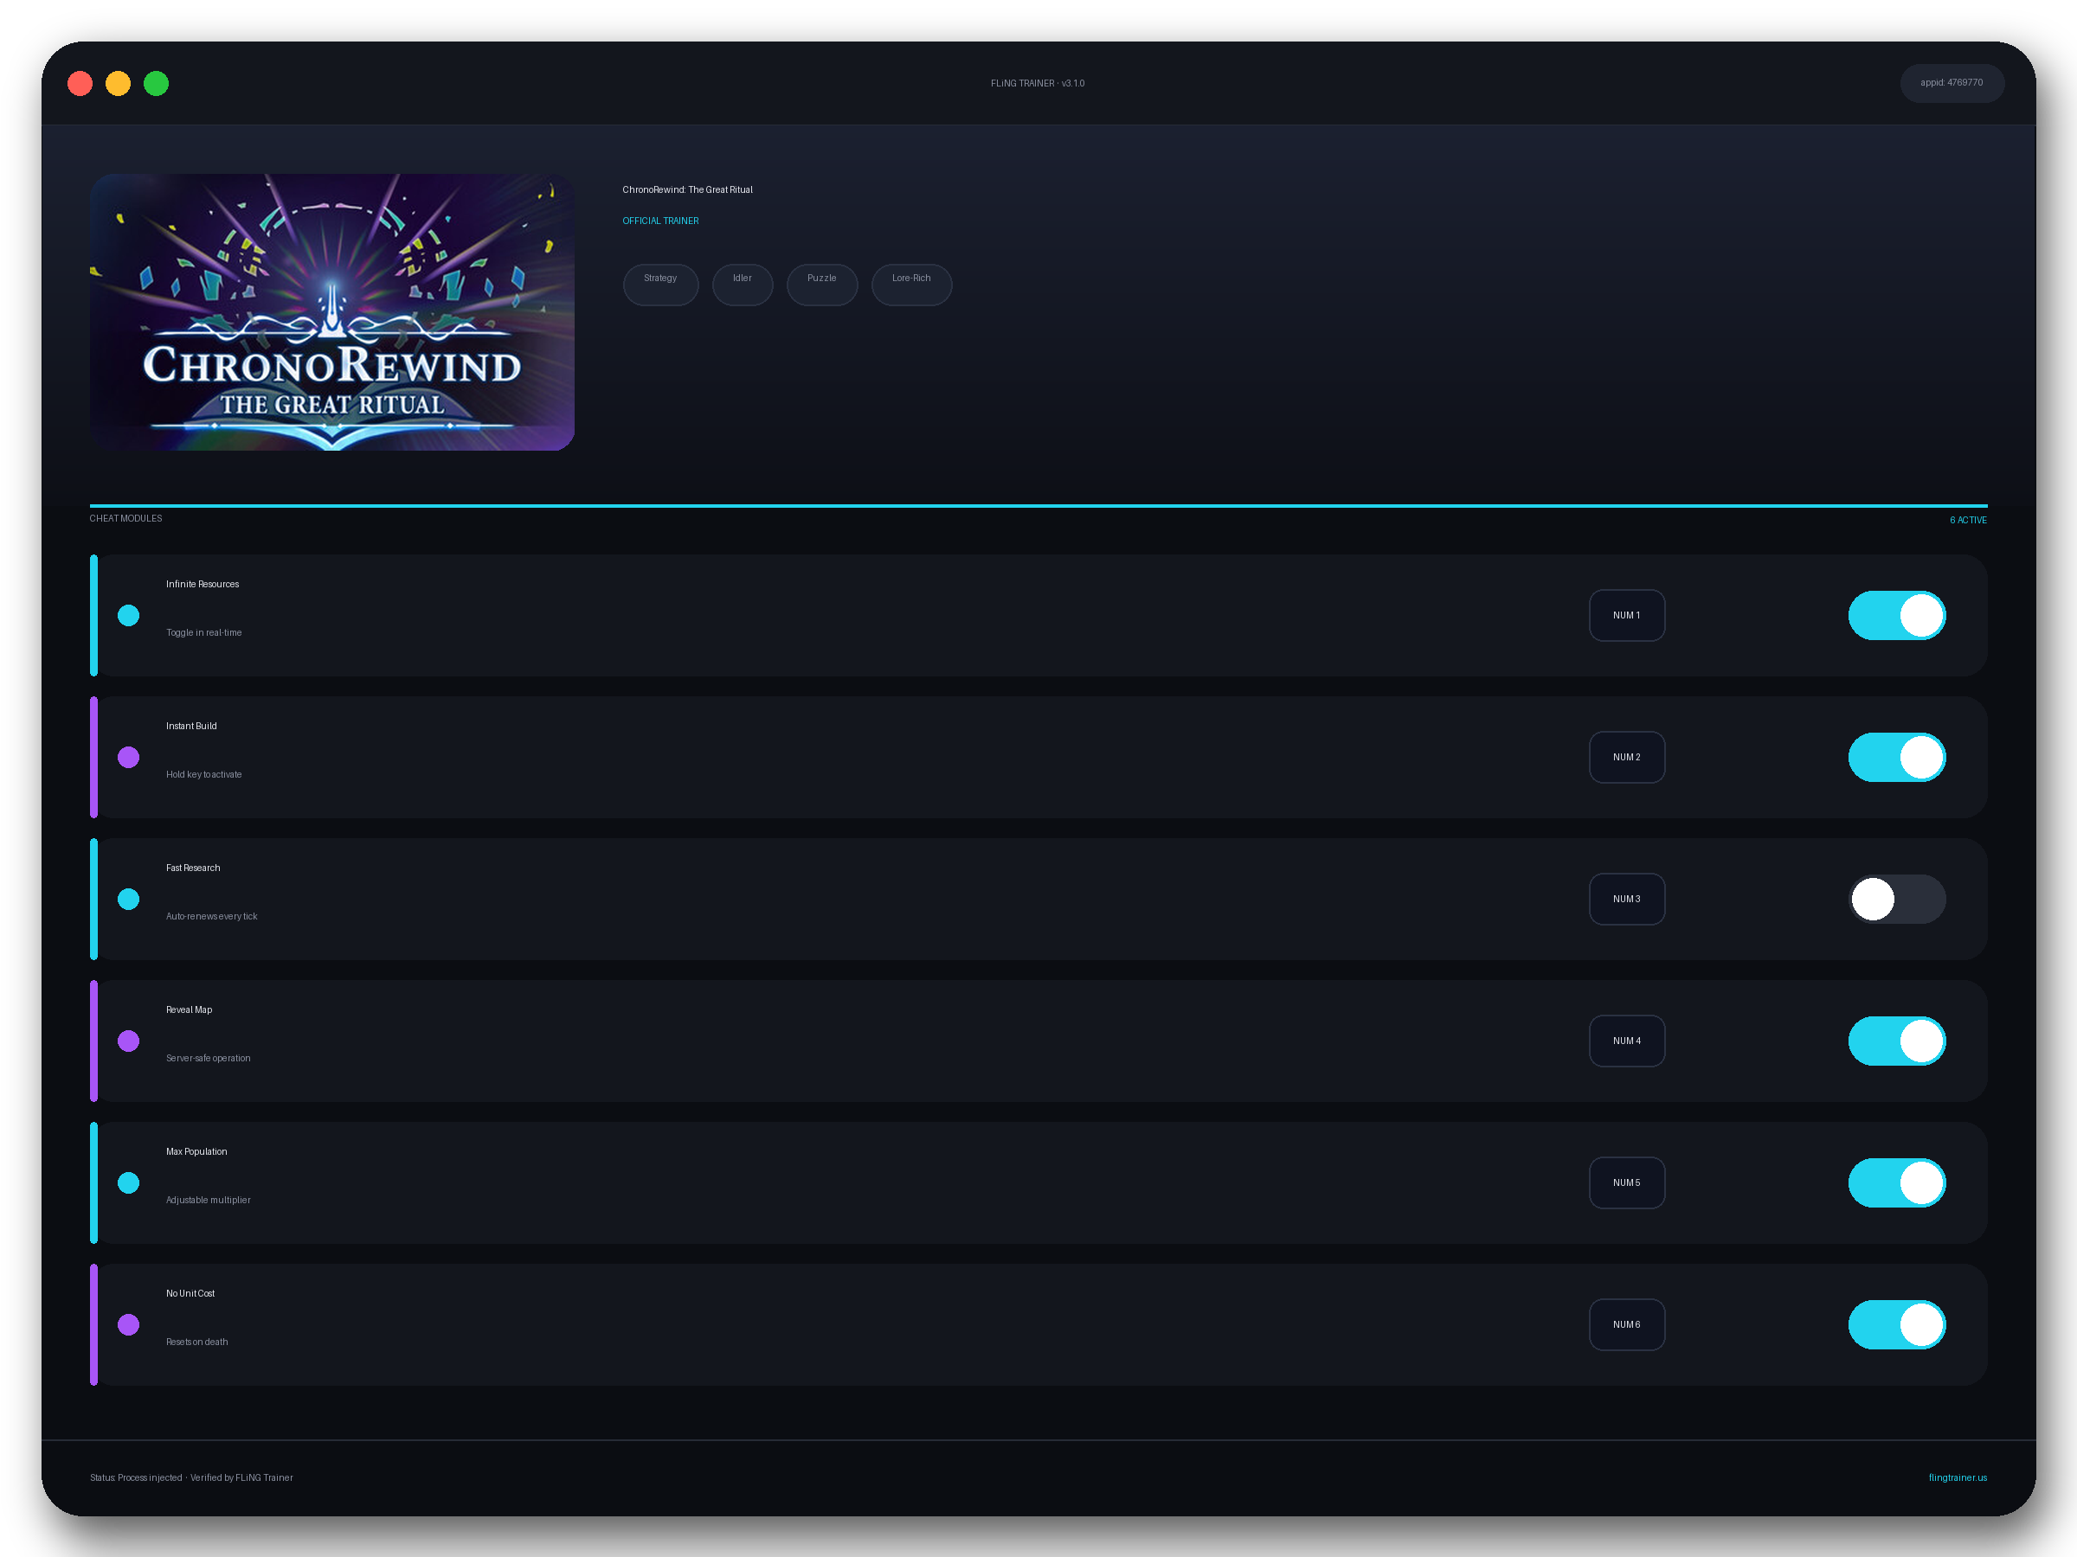
Task: Click the appid 4769770 badge
Action: (x=1952, y=84)
